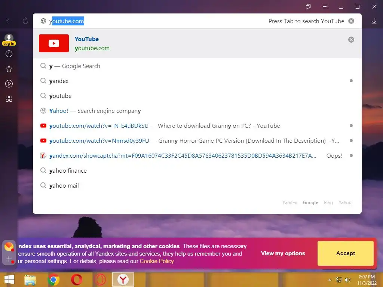Switch search engine to Bing
This screenshot has width=383, height=287.
(328, 203)
